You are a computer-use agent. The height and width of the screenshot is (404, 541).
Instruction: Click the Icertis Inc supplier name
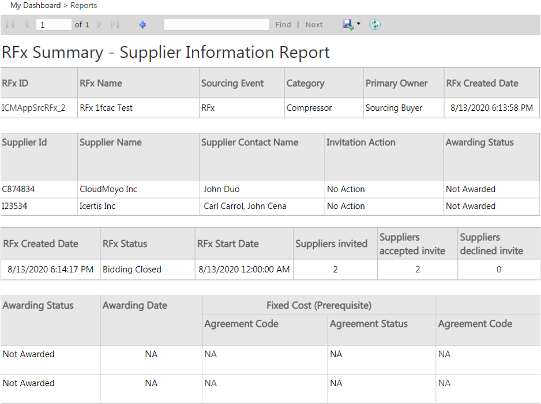pos(97,206)
